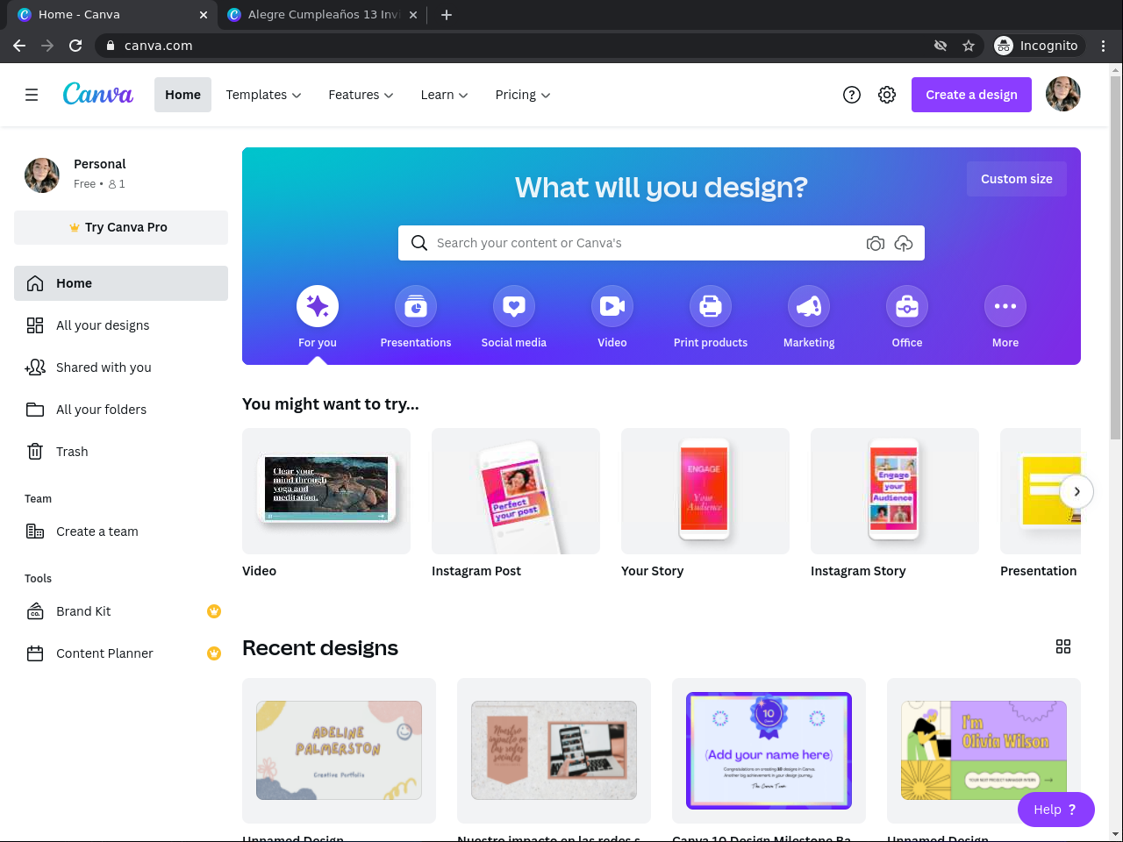The width and height of the screenshot is (1123, 842).
Task: Click the upload cloud icon in search
Action: (x=904, y=243)
